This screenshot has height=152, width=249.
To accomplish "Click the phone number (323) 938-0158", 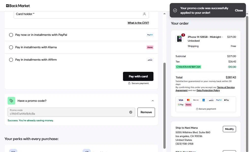I will 184,144.
